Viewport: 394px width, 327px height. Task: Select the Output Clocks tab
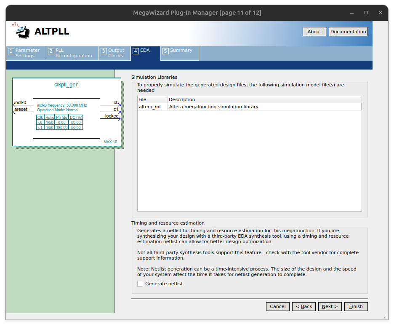(x=114, y=53)
